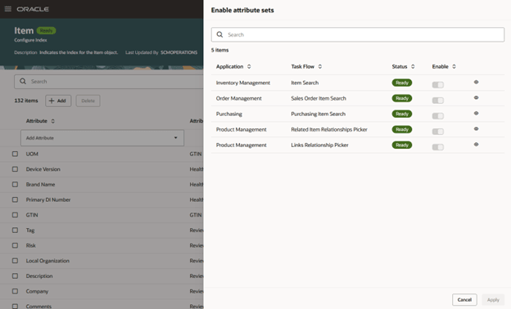View details eye icon for Purchasing row
This screenshot has height=309, width=511.
click(476, 114)
